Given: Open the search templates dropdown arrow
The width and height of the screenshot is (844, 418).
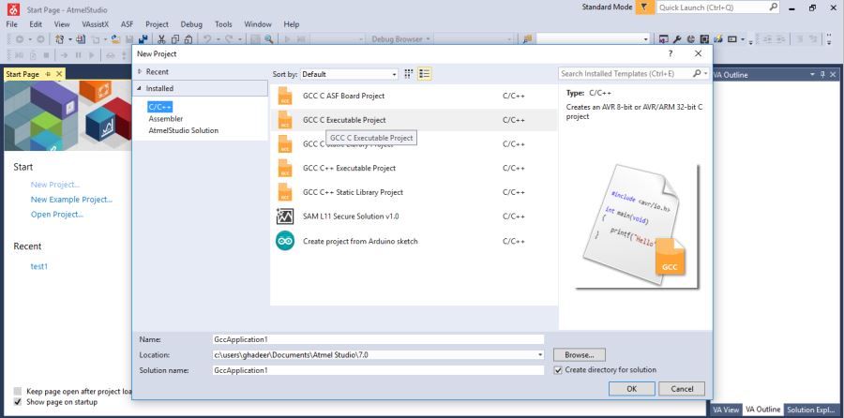Looking at the screenshot, I should pos(705,74).
